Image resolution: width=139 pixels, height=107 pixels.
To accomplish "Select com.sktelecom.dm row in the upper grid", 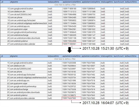I will [x=69, y=12].
